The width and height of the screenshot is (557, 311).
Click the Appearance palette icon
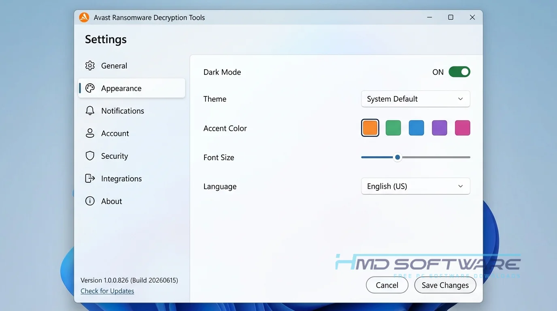(x=90, y=88)
